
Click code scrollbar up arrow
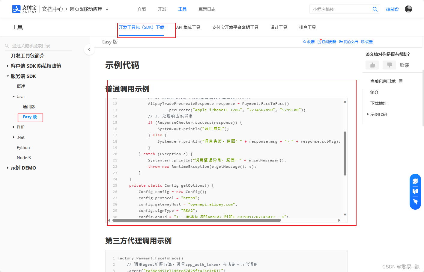345,102
